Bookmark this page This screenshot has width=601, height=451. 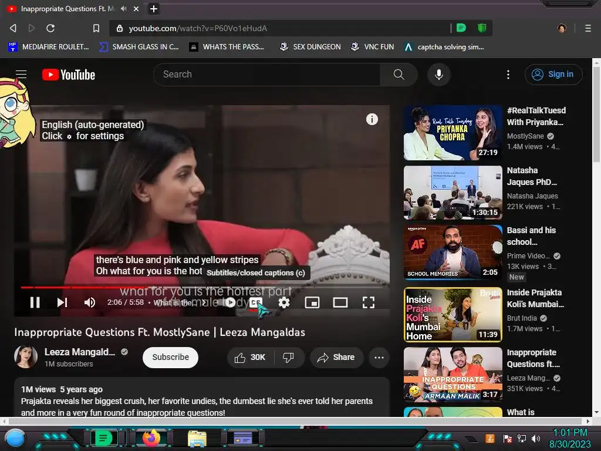click(x=96, y=28)
